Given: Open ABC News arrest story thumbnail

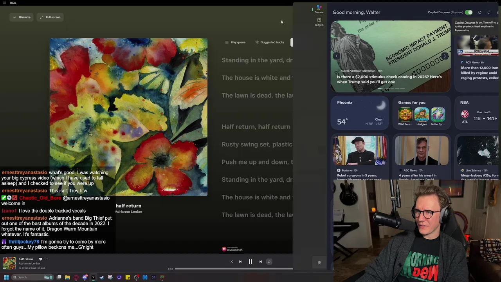Looking at the screenshot, I should click(422, 150).
